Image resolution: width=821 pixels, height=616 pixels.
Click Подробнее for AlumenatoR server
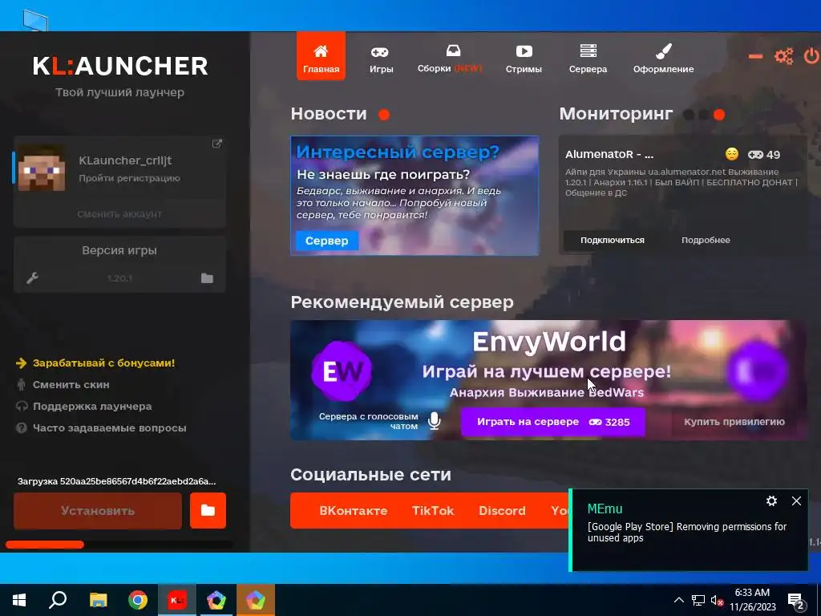706,240
